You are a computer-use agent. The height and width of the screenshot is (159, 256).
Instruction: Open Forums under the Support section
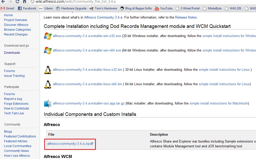[x=9, y=71]
